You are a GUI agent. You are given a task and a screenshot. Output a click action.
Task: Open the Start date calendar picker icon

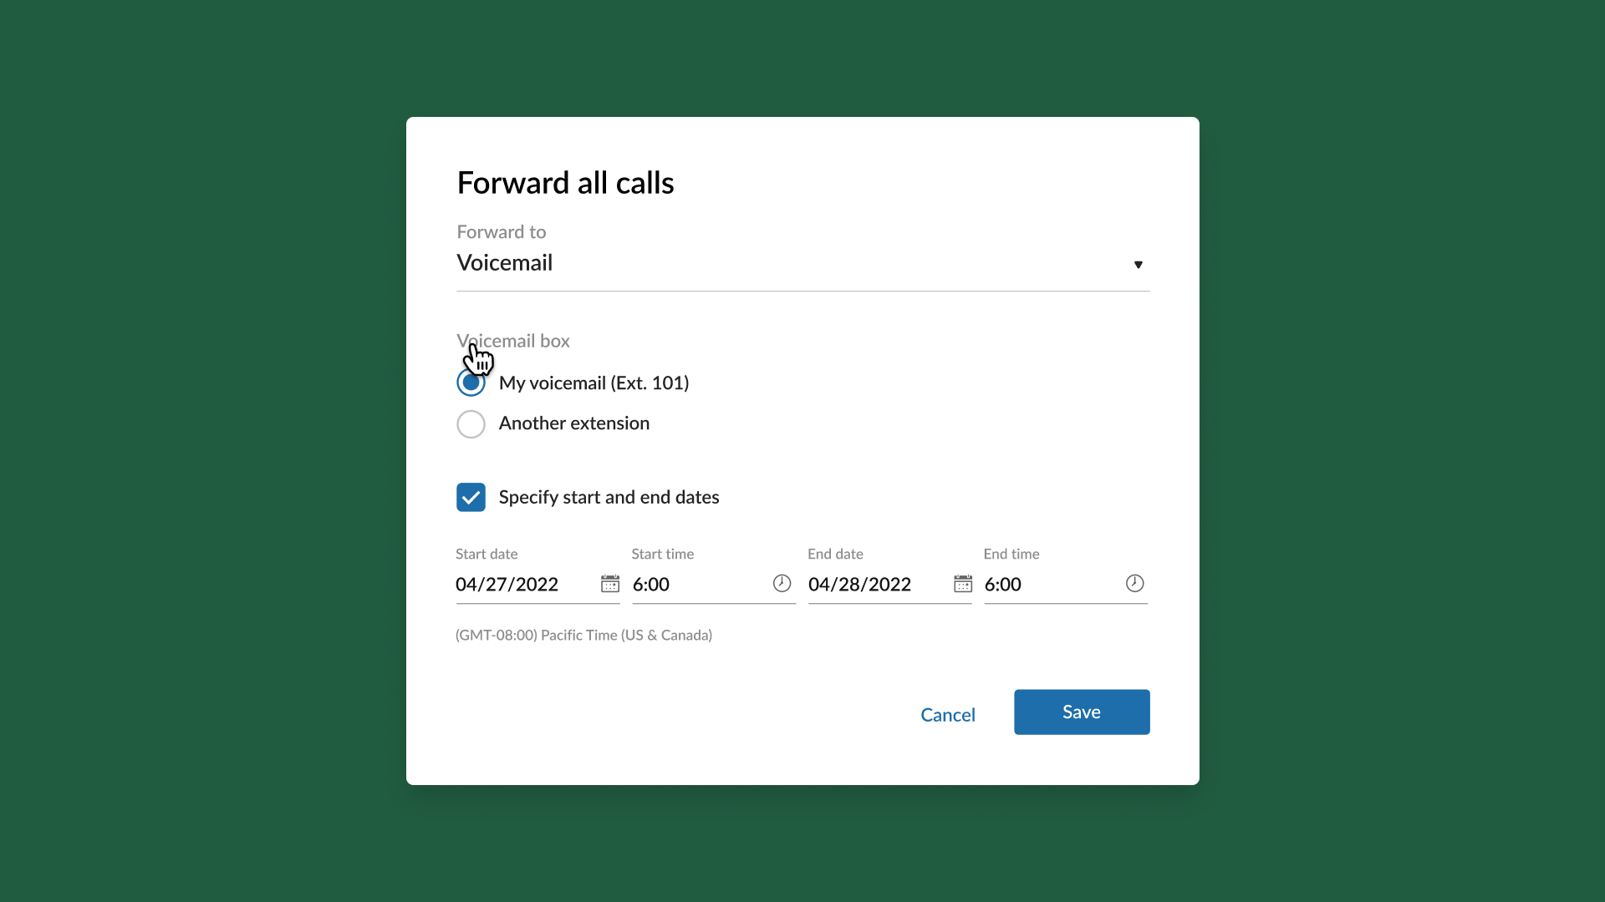click(610, 584)
